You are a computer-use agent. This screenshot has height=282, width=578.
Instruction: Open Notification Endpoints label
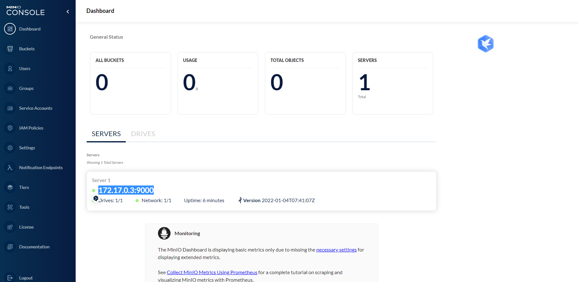(x=41, y=168)
